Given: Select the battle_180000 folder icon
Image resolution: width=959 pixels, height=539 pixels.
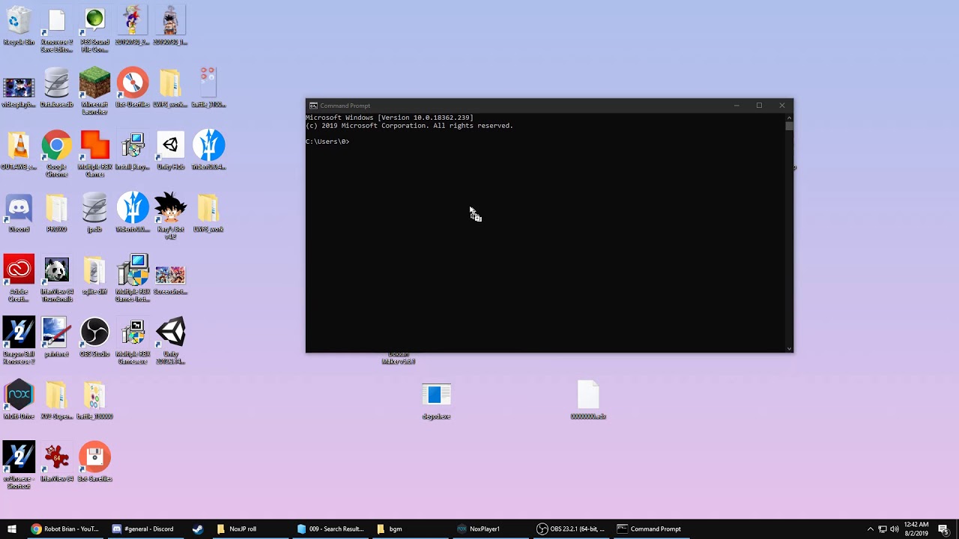Looking at the screenshot, I should tap(94, 400).
